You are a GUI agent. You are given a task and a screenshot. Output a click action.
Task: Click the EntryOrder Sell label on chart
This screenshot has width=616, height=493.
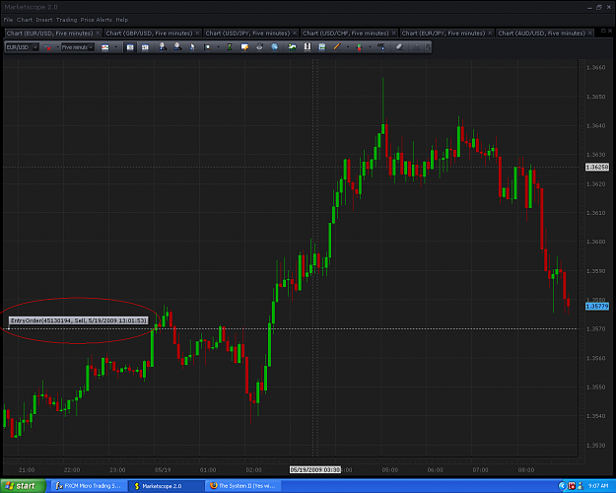[79, 320]
